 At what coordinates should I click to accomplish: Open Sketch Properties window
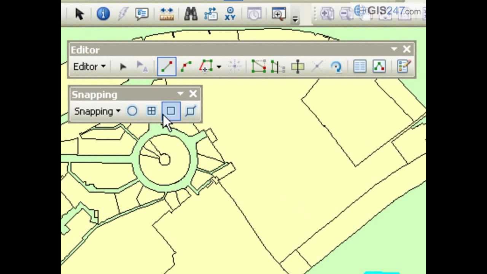(379, 67)
